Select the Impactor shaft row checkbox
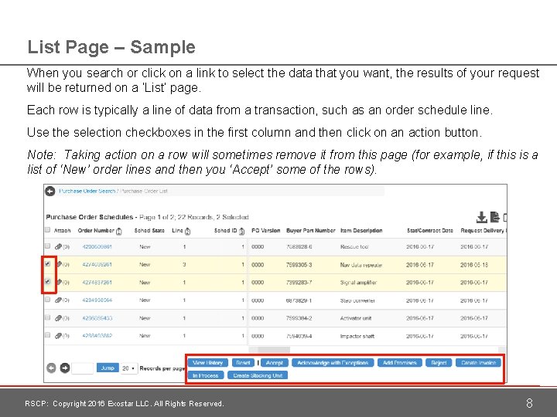This screenshot has height=417, width=557. pos(48,334)
